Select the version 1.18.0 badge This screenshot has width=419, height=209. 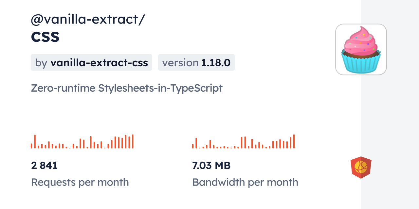(196, 62)
